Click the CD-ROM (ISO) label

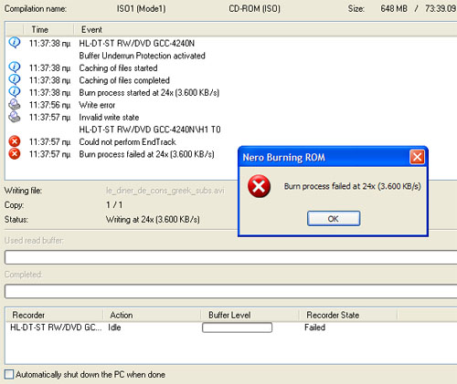[x=254, y=8]
